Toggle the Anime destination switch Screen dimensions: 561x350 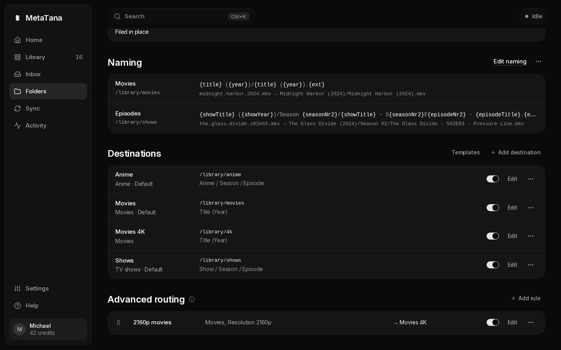493,179
